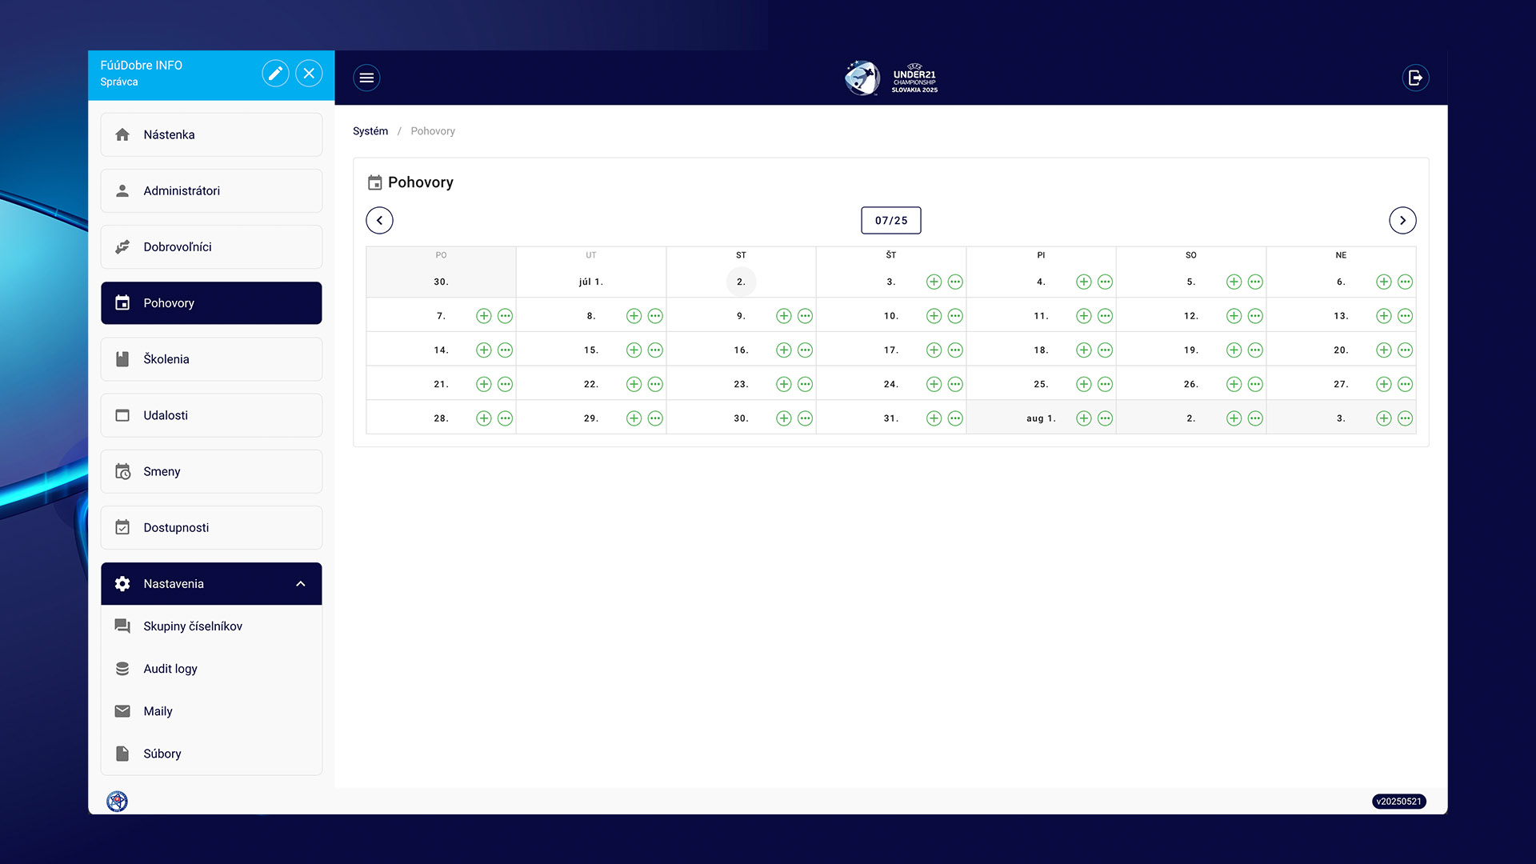This screenshot has height=864, width=1536.
Task: Click the Systém breadcrumb link
Action: pyautogui.click(x=370, y=131)
